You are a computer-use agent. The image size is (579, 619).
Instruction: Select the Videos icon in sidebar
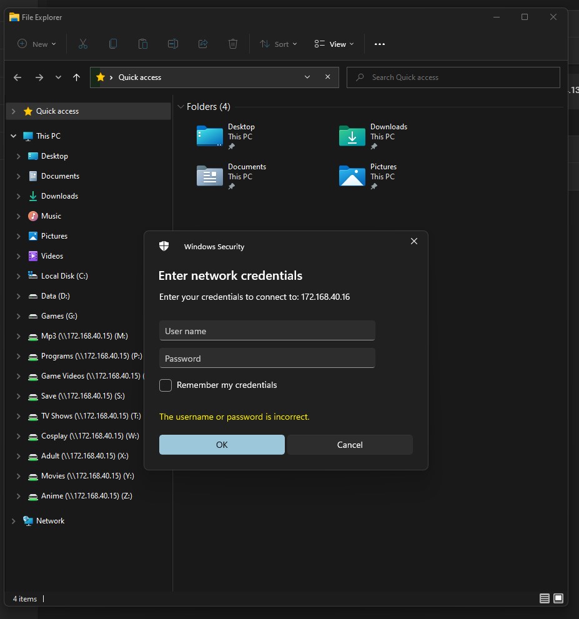click(33, 256)
